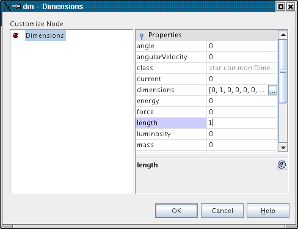298x229 pixels.
Task: Click the scroll up arrow in properties
Action: click(x=283, y=35)
